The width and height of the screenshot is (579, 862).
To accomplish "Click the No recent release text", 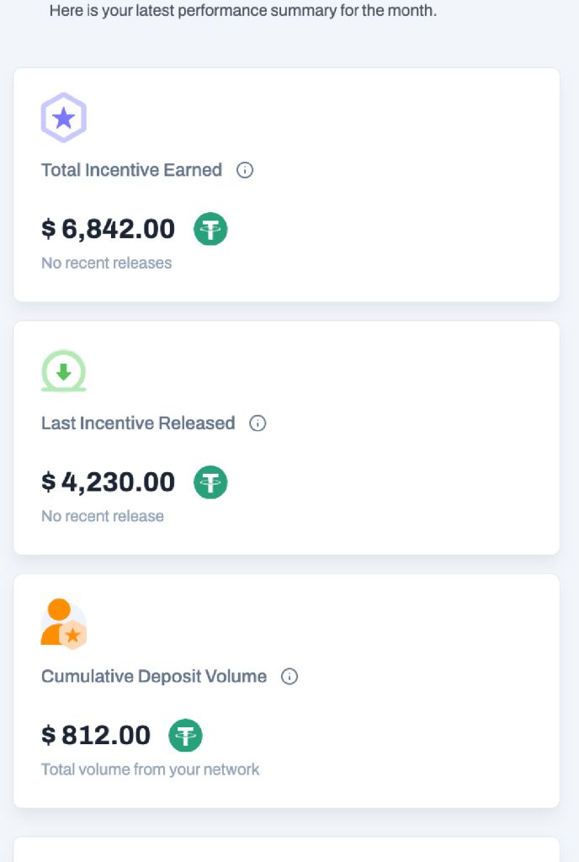I will (x=103, y=516).
